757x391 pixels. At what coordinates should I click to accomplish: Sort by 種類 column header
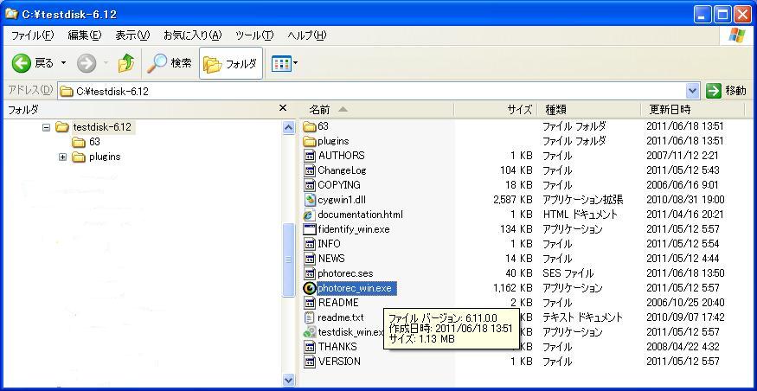pos(589,110)
